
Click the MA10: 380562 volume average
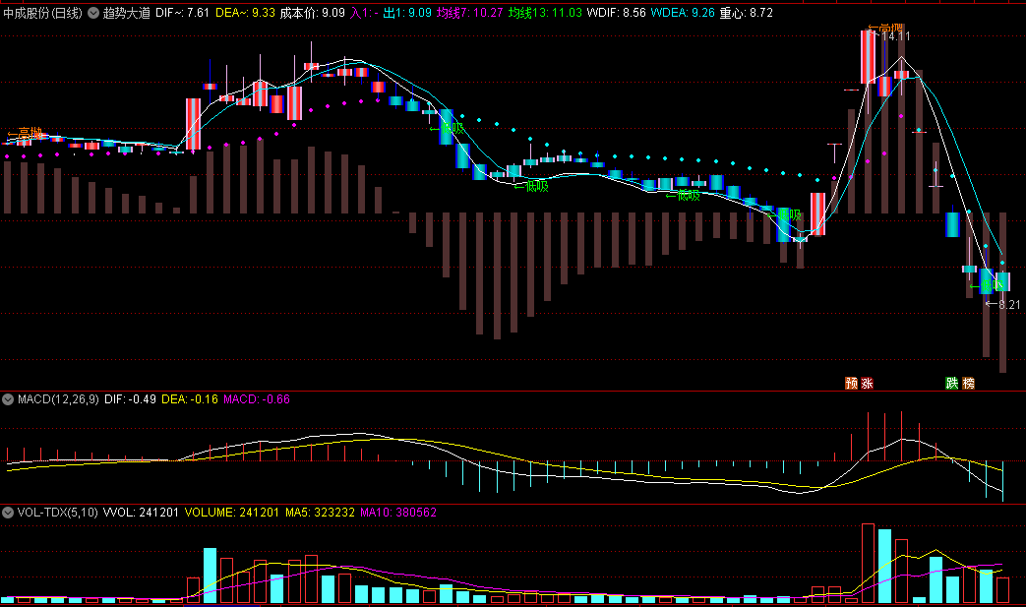click(x=397, y=513)
